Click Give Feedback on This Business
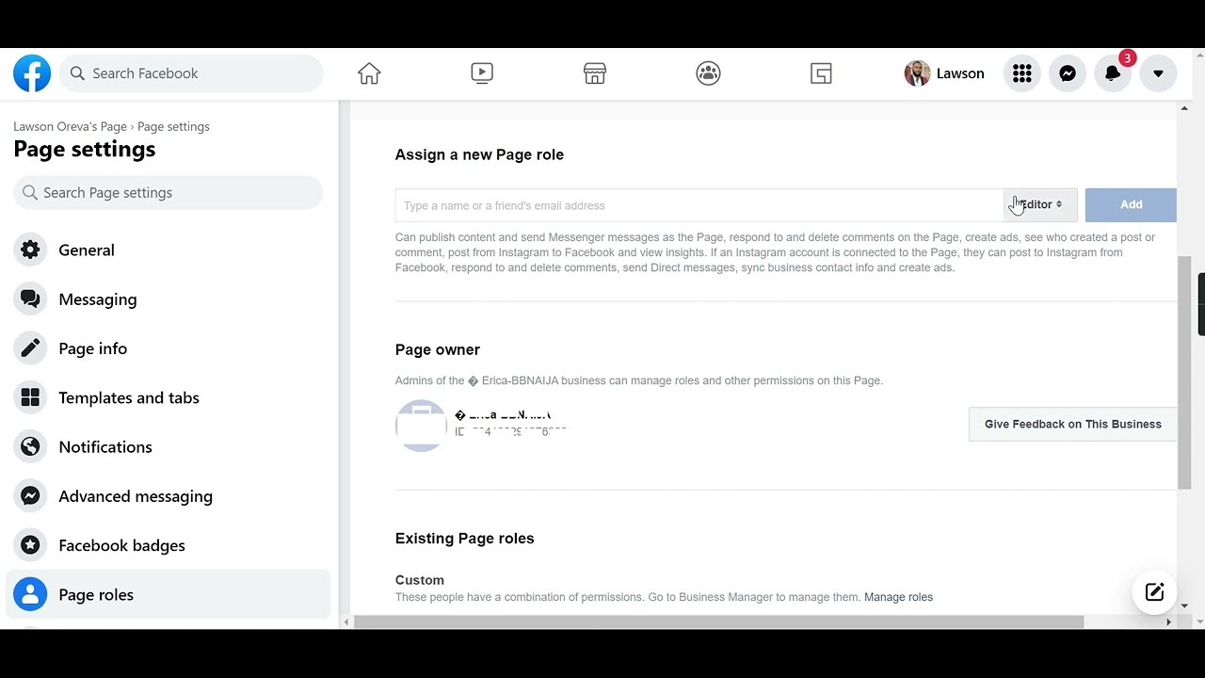Screen dimensions: 1205x678 click(1072, 425)
